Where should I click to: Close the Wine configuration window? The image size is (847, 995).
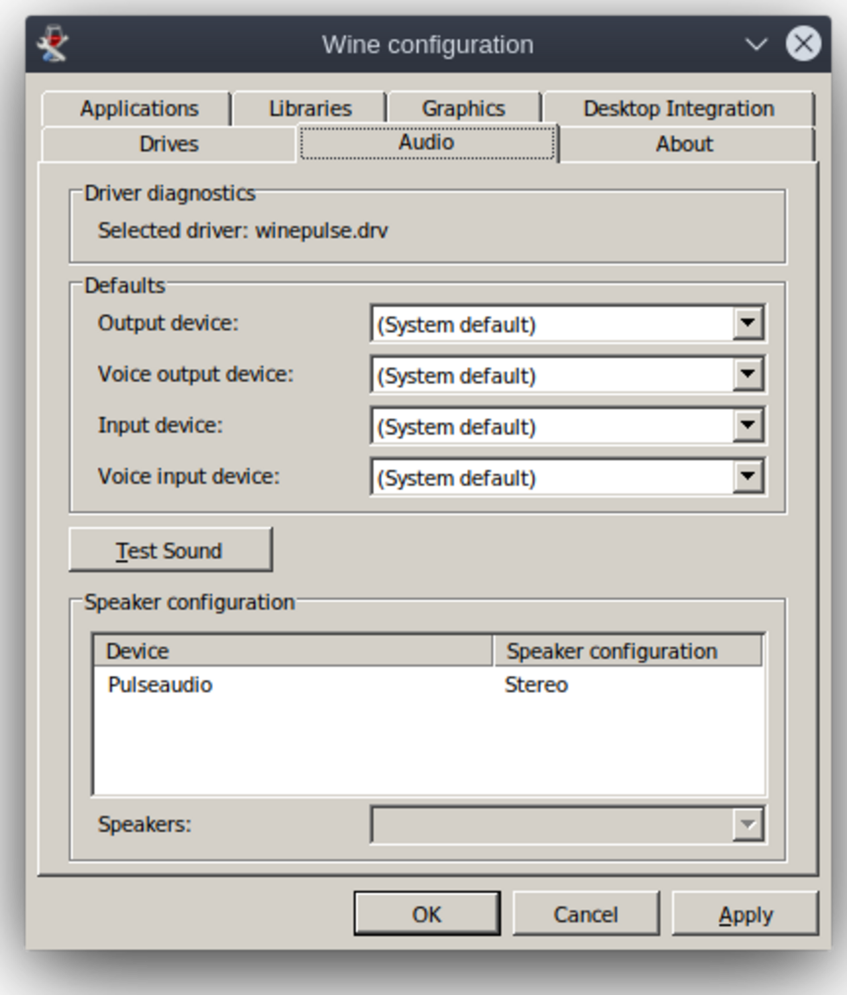tap(803, 44)
